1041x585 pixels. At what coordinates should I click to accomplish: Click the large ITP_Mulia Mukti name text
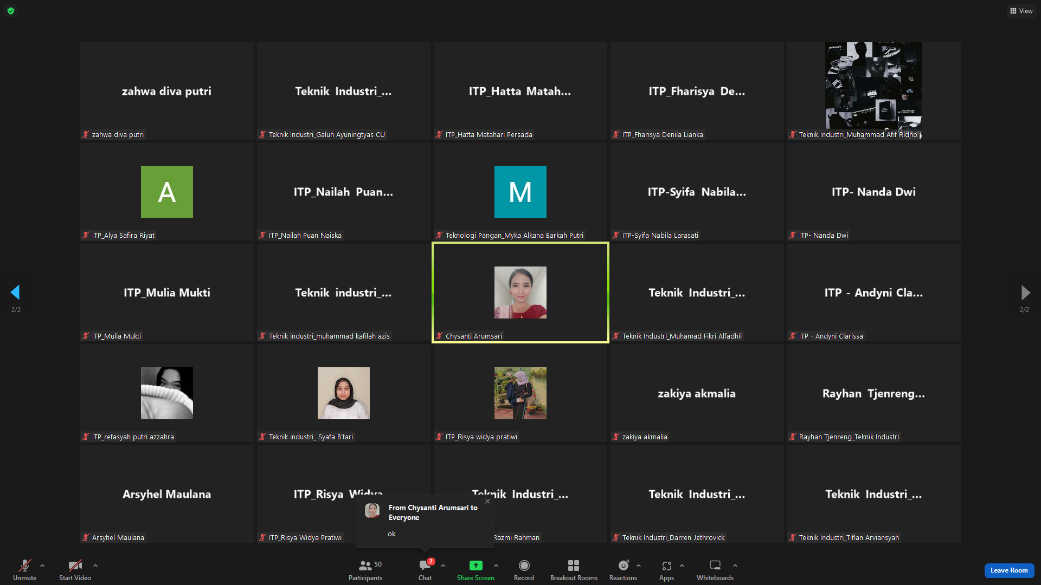167,292
